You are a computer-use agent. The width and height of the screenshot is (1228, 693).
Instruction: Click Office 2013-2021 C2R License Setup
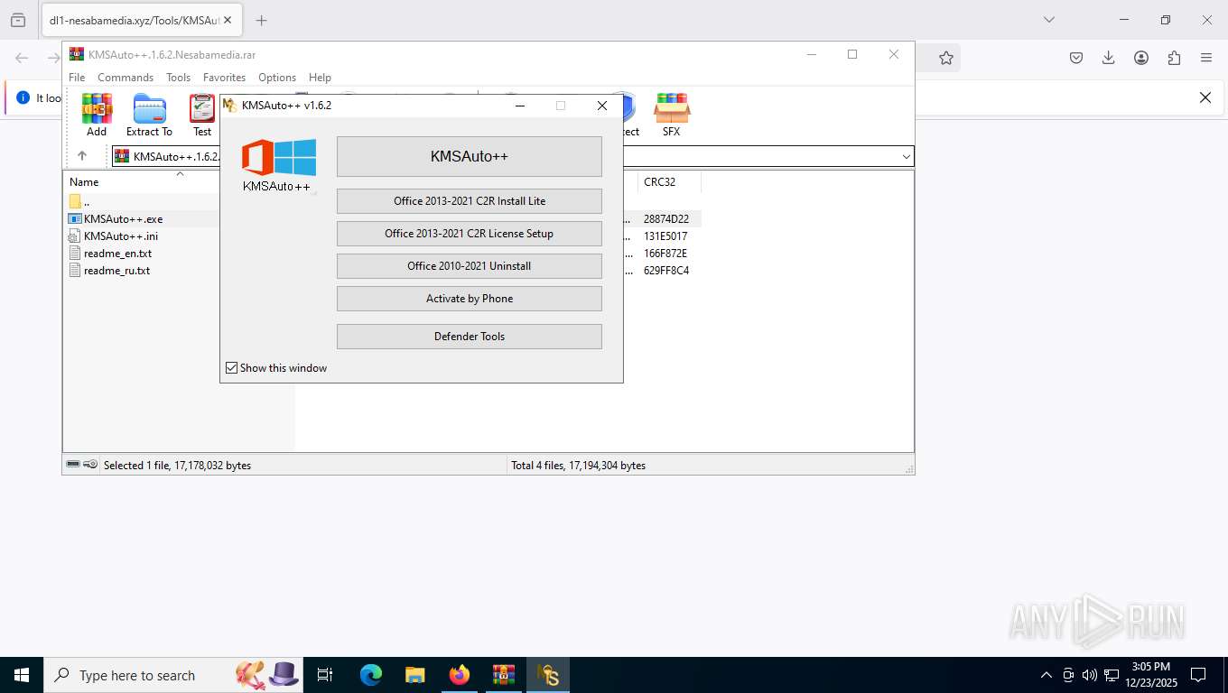pyautogui.click(x=470, y=233)
